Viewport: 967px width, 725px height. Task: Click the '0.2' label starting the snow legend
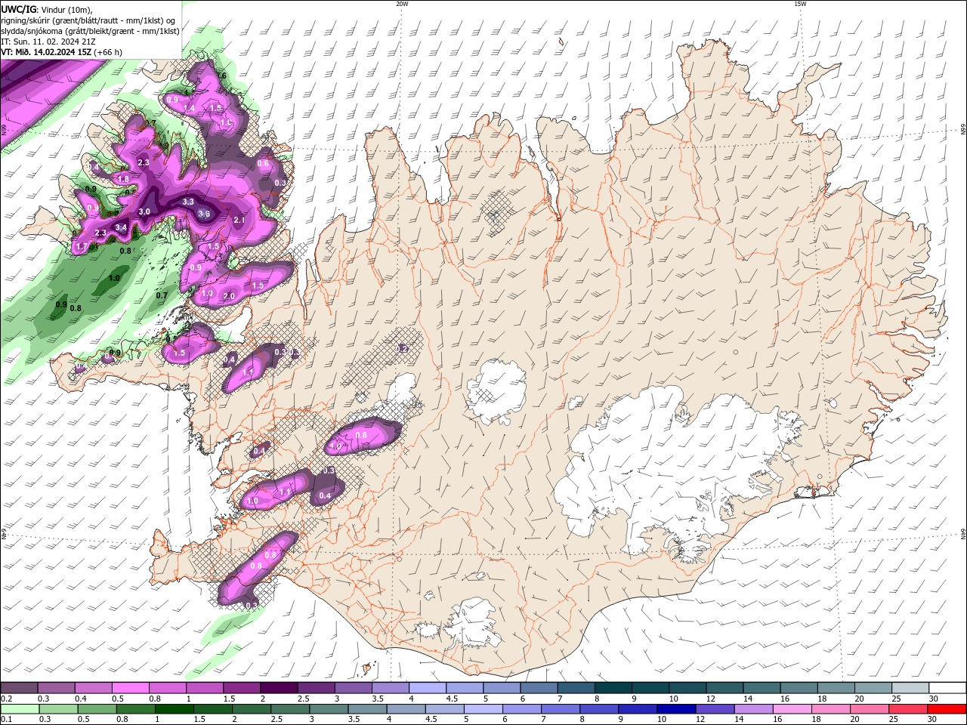coord(6,699)
